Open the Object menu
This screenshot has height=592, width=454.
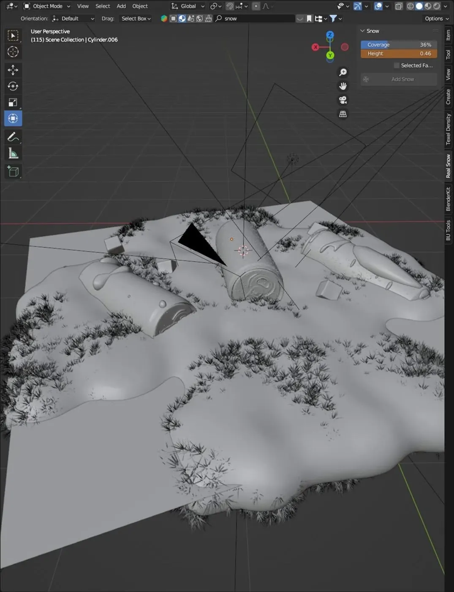[x=140, y=6]
